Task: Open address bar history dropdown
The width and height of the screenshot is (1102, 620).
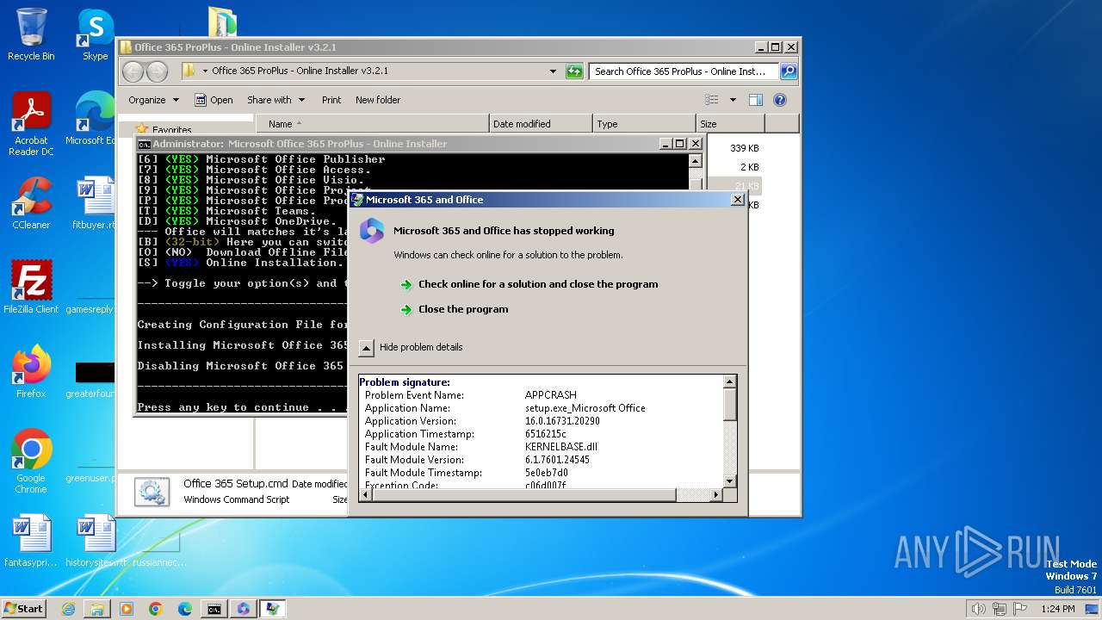Action: click(553, 71)
